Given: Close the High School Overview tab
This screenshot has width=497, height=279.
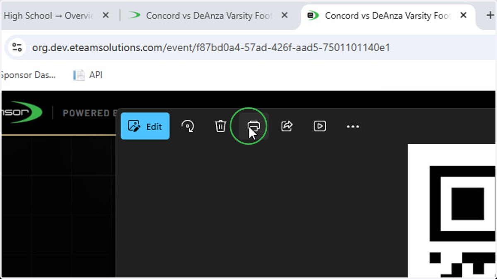Looking at the screenshot, I should 106,15.
